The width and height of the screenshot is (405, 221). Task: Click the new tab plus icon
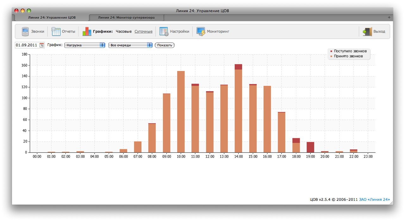pos(389,17)
